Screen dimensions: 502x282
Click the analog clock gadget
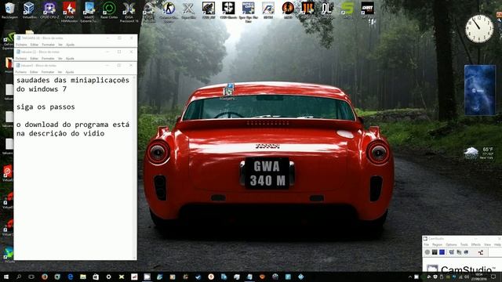[x=479, y=29]
